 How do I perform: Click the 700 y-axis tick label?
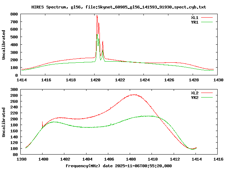coord(14,22)
